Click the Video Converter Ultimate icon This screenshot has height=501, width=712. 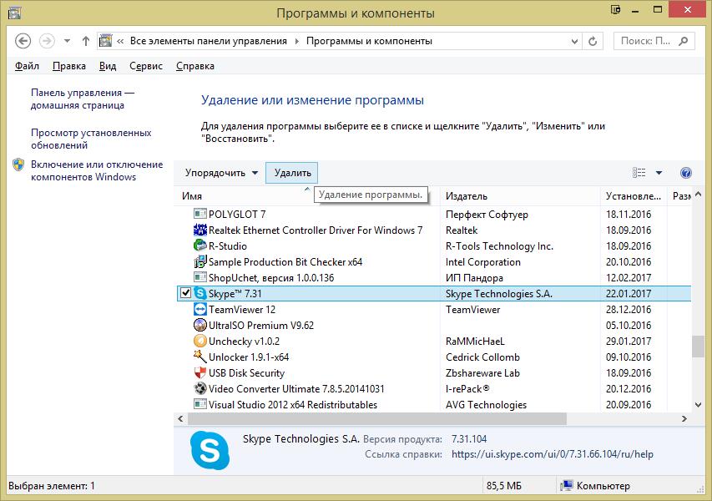pos(199,389)
